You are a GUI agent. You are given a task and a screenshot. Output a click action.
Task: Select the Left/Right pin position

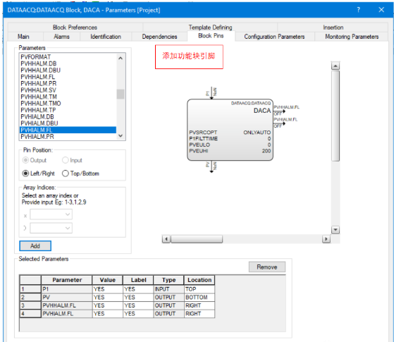pyautogui.click(x=25, y=173)
